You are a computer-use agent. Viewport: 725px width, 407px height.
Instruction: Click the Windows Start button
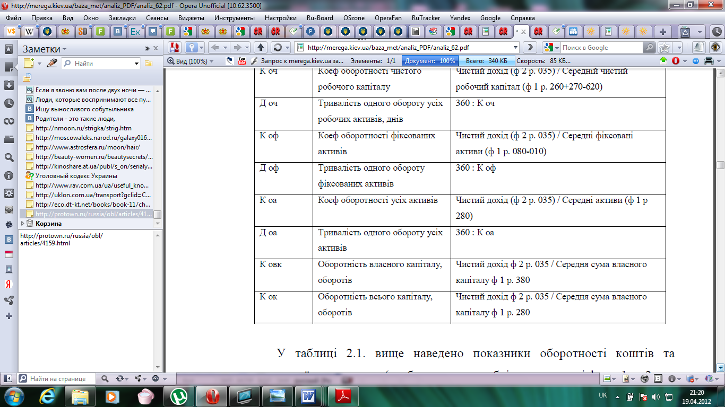(x=13, y=396)
